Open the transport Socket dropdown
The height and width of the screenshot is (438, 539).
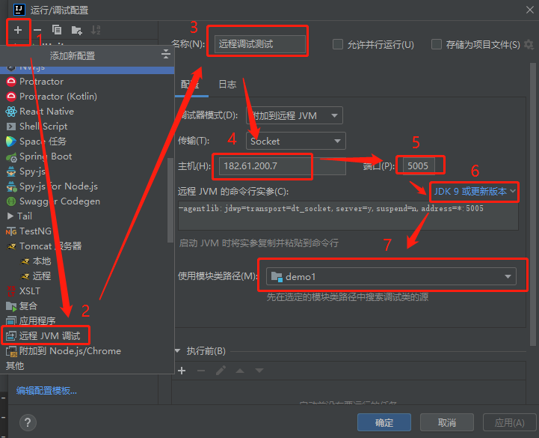[x=295, y=141]
